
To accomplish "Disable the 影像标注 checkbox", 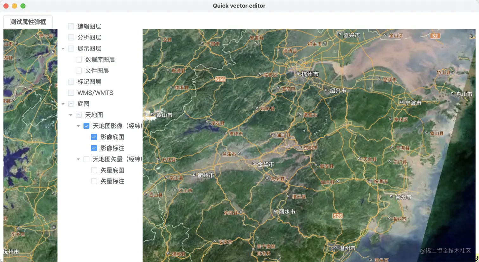I will [x=94, y=148].
